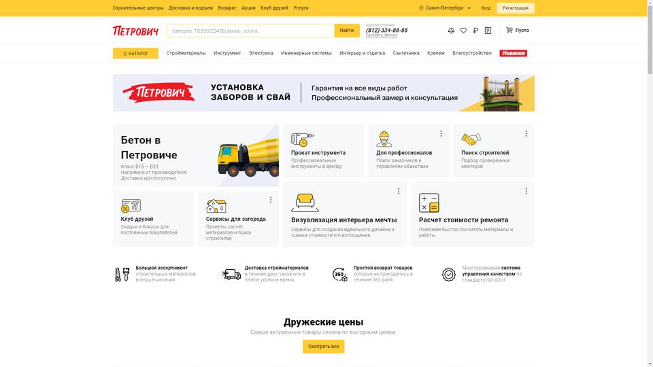The height and width of the screenshot is (367, 653).
Task: Open Сантехника category
Action: coord(406,53)
